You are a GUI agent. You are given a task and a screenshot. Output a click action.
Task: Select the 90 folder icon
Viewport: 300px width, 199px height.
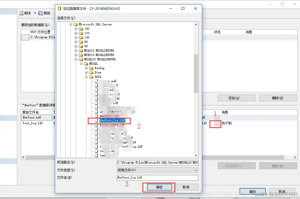tap(81, 46)
